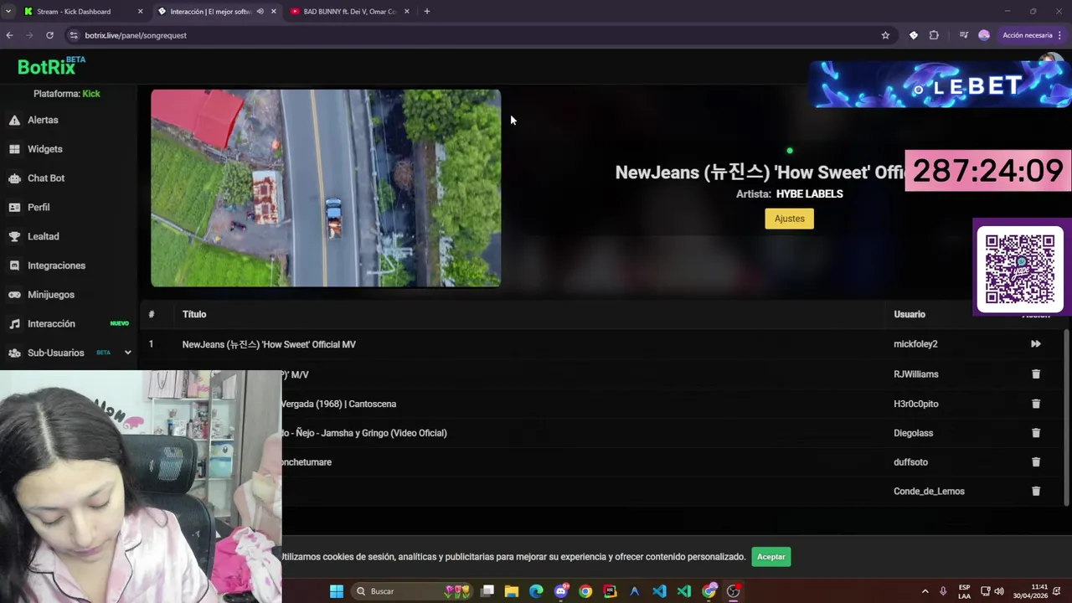
Task: Click the Acción necesaria button
Action: tap(1027, 35)
